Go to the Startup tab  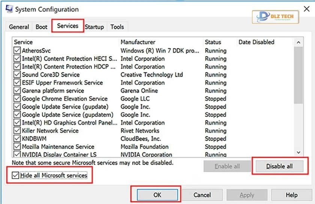pos(94,27)
